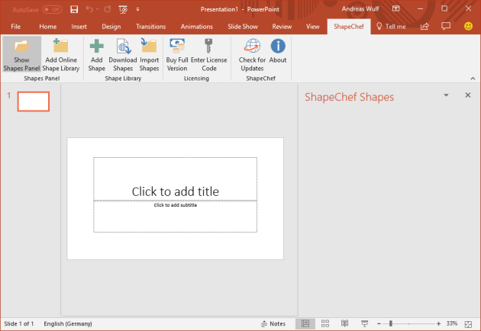Open the Home tab
Screen dimensions: 481x331
click(48, 27)
